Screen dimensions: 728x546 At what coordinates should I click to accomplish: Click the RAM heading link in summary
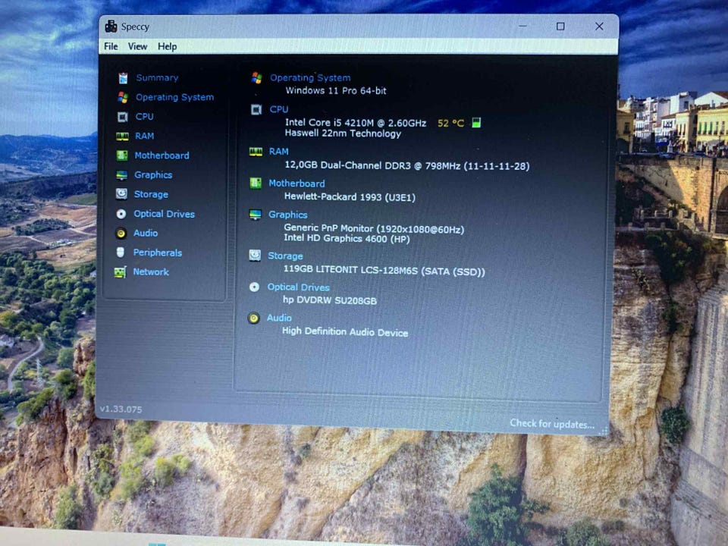point(278,152)
